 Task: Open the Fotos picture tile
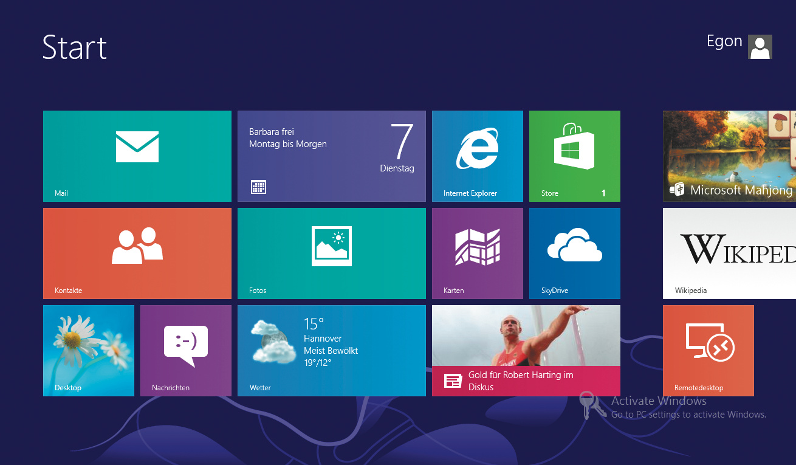tap(332, 253)
